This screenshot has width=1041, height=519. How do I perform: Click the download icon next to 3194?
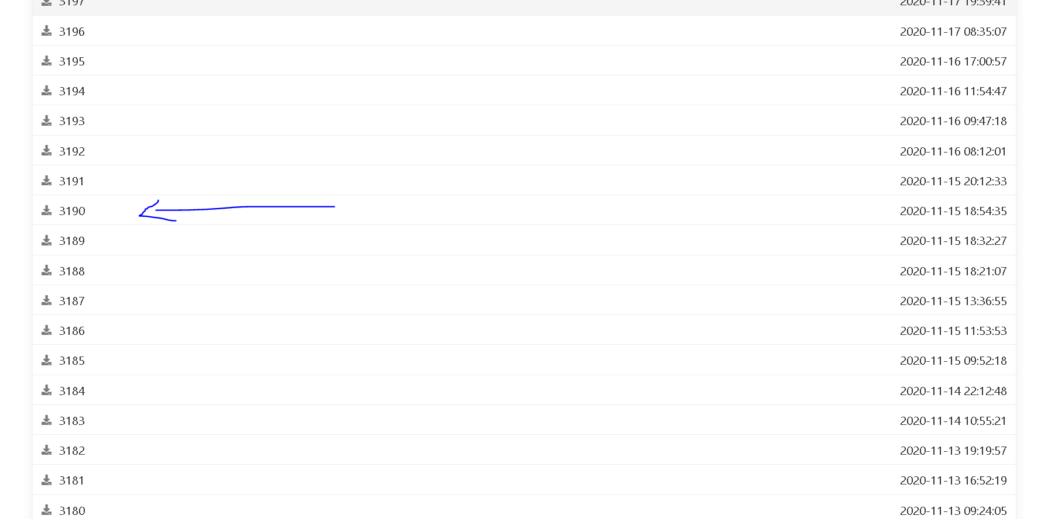(47, 91)
